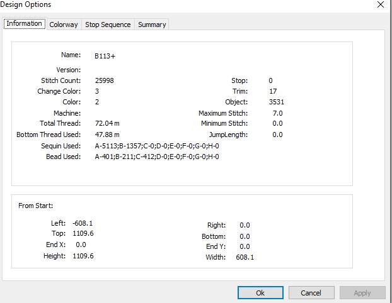The image size is (392, 303).
Task: Confirm with the Ok button
Action: [x=260, y=292]
